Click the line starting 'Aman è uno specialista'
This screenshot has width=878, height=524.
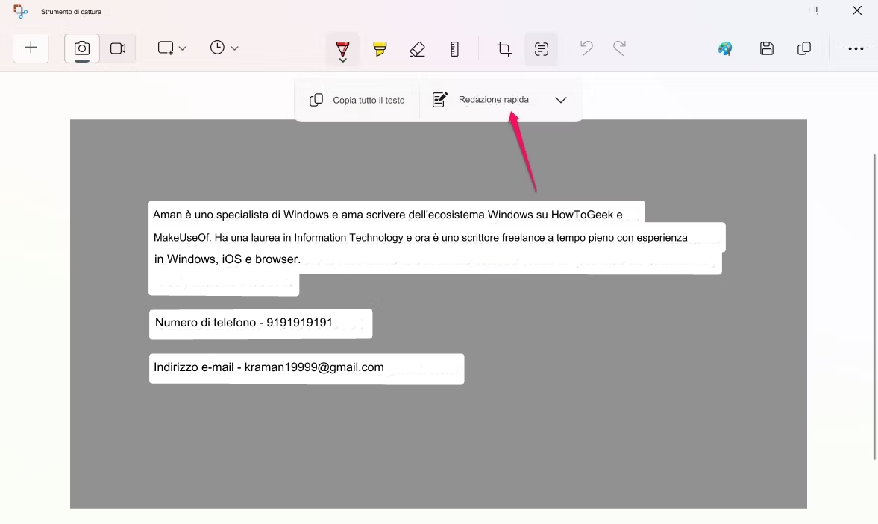(x=387, y=215)
